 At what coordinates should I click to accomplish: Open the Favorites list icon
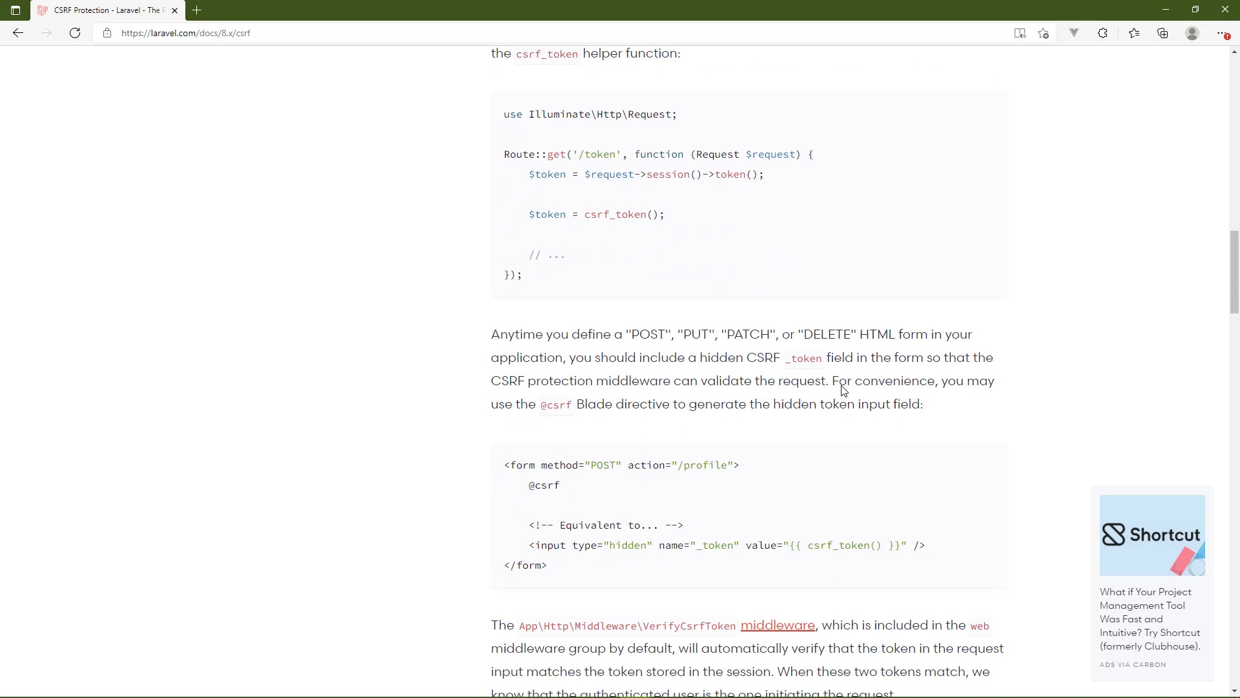(1134, 33)
